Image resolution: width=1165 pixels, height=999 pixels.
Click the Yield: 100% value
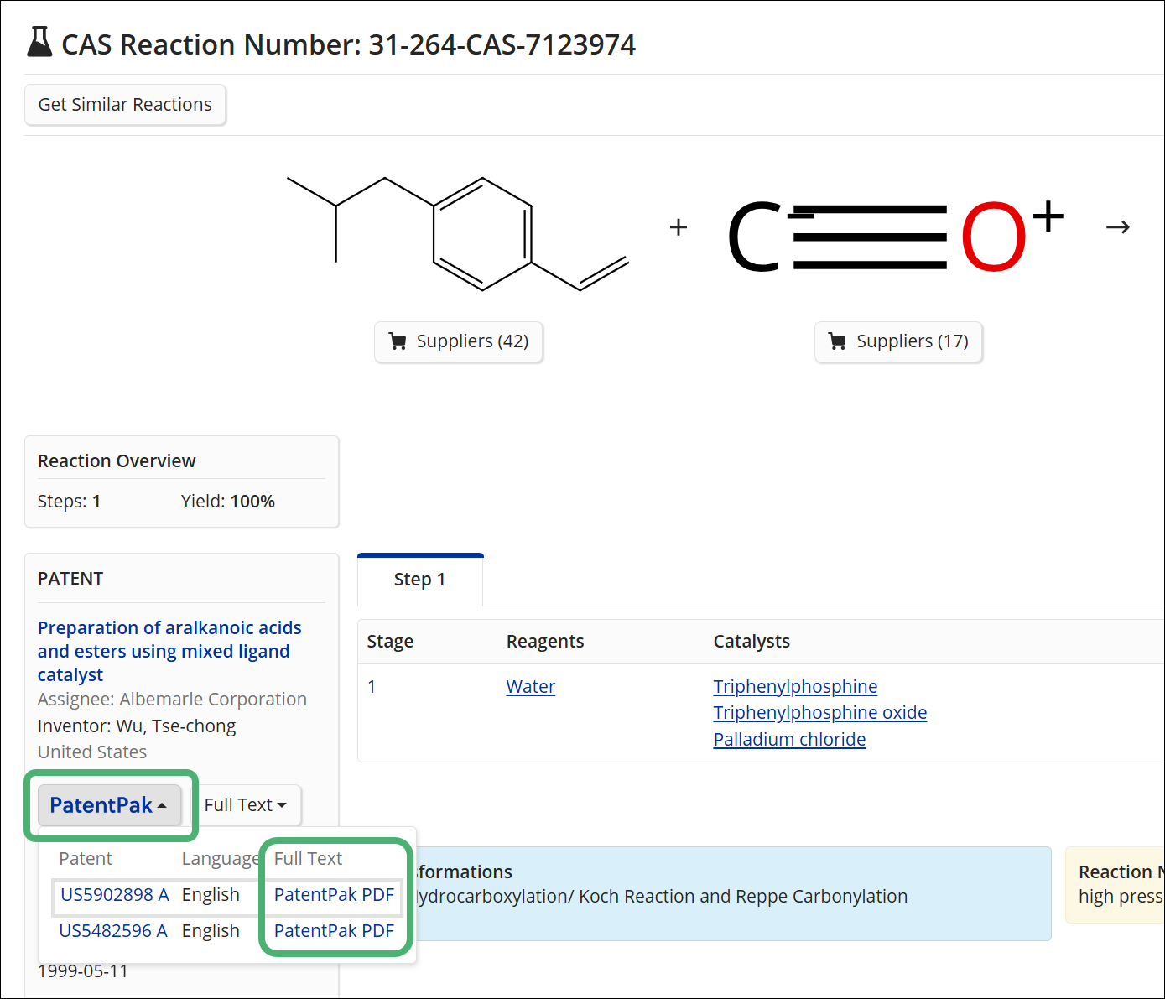pos(228,502)
